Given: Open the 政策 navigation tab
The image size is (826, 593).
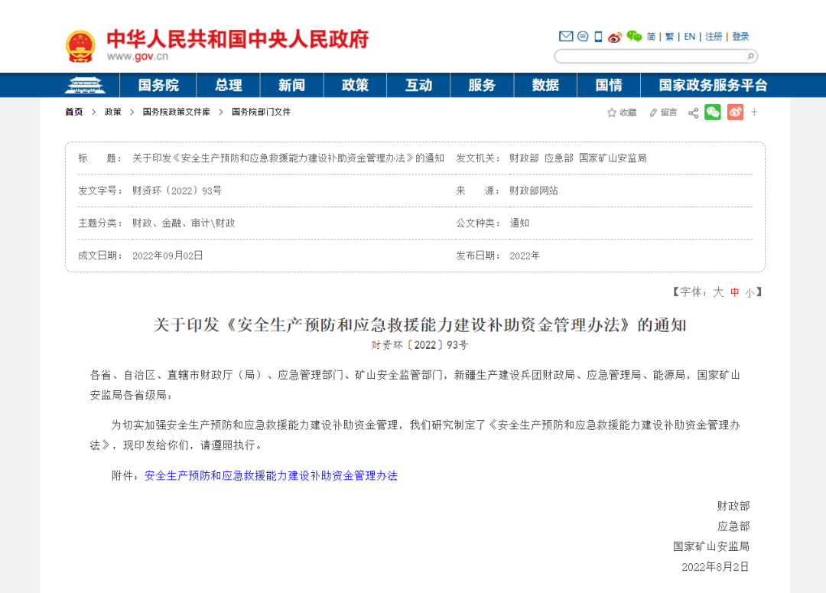Looking at the screenshot, I should point(355,85).
